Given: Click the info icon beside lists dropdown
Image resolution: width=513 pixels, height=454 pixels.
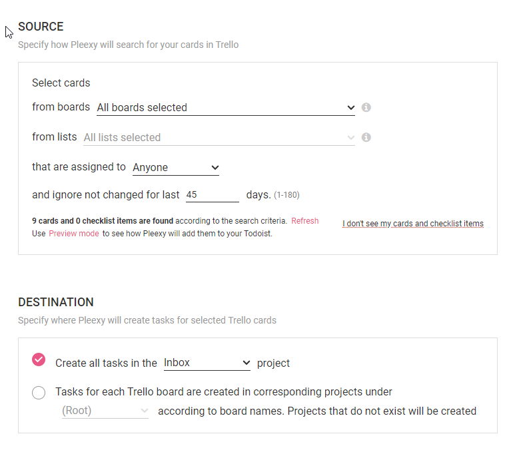Looking at the screenshot, I should point(366,137).
